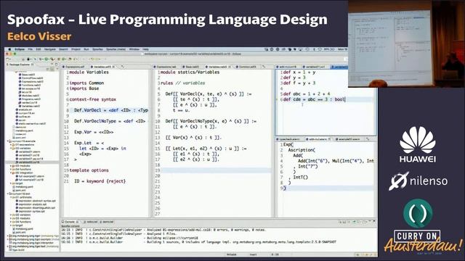Image resolution: width=465 pixels, height=261 pixels.
Task: Click 'IntT()' in the aterm editor
Action: click(x=300, y=178)
